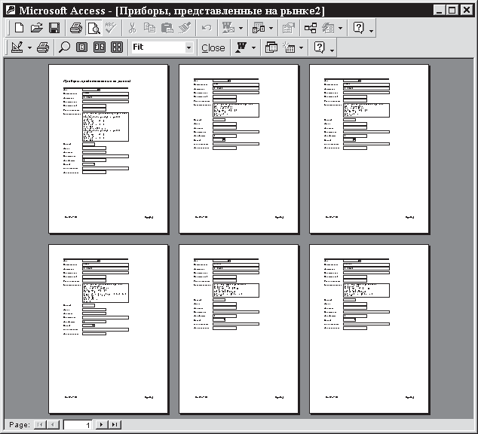Viewport: 478px width, 434px height.
Task: Jump to the last page
Action: [115, 425]
